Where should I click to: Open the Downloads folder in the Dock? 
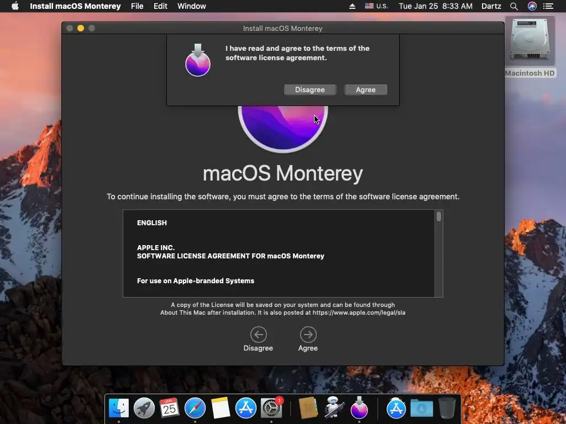coord(422,409)
